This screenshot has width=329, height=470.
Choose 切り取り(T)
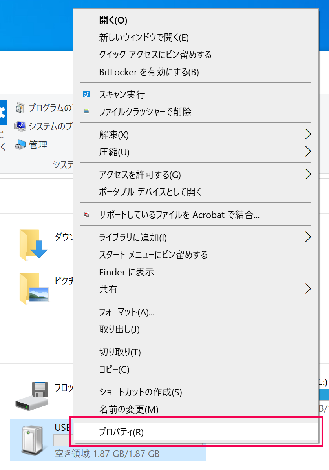196,352
